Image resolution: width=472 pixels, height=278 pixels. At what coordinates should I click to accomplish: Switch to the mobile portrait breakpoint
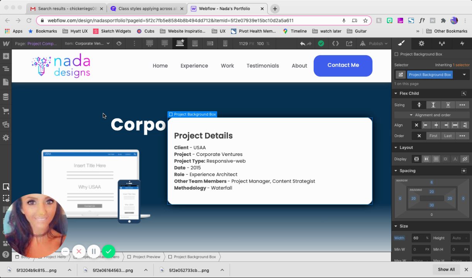click(225, 44)
